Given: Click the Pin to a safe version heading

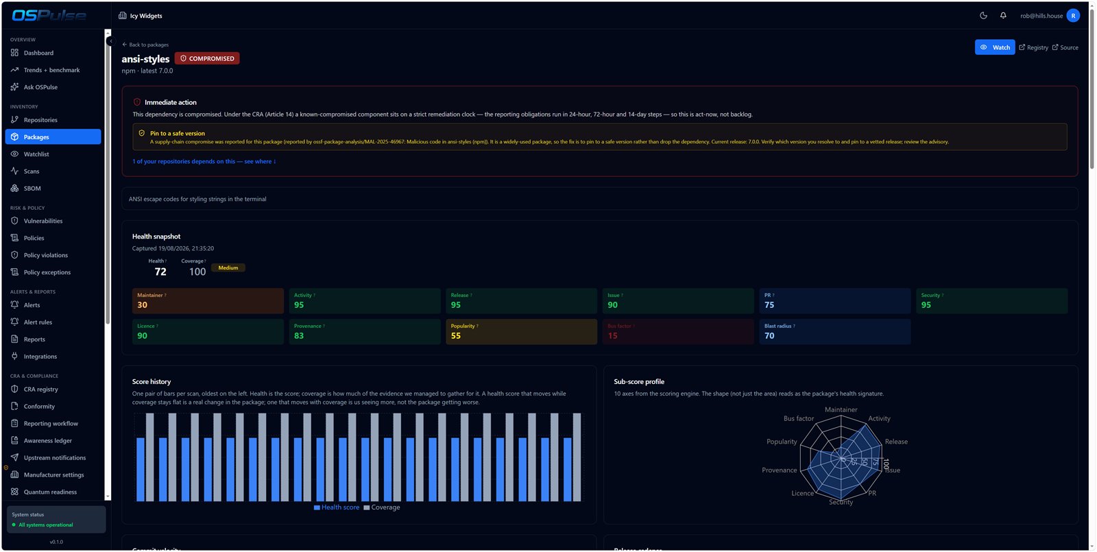Looking at the screenshot, I should 178,134.
